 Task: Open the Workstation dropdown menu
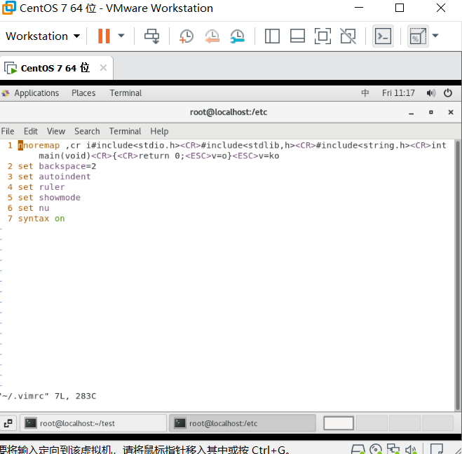coord(43,36)
